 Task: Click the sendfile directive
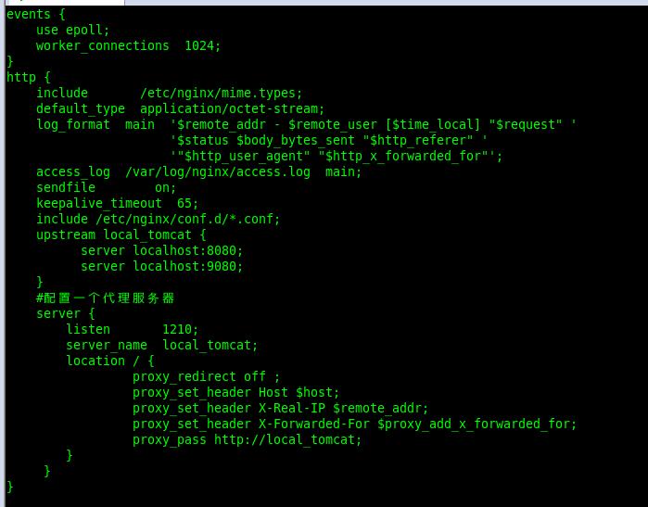(x=65, y=187)
